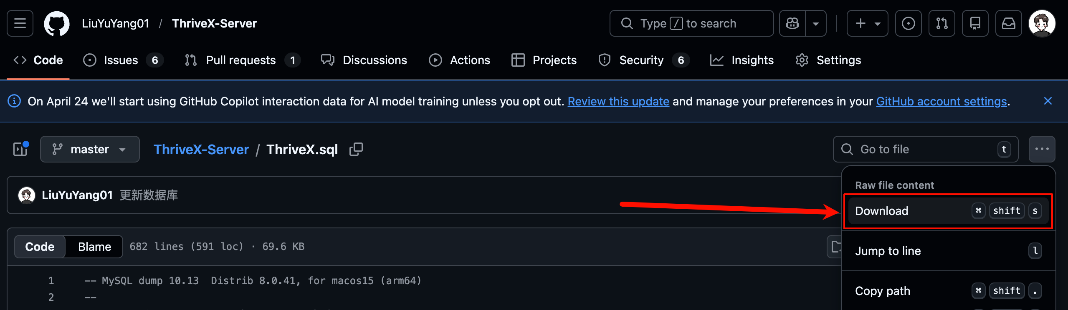
Task: Open the master branch dropdown
Action: coord(90,149)
